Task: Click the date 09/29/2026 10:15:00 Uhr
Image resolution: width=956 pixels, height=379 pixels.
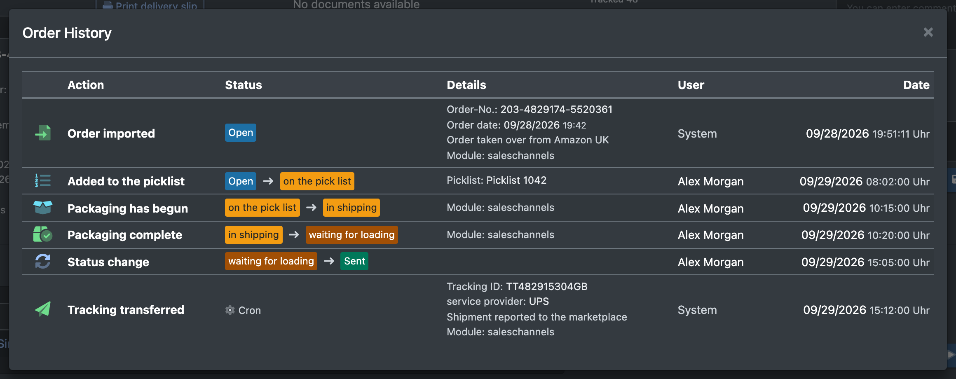Action: pyautogui.click(x=866, y=208)
